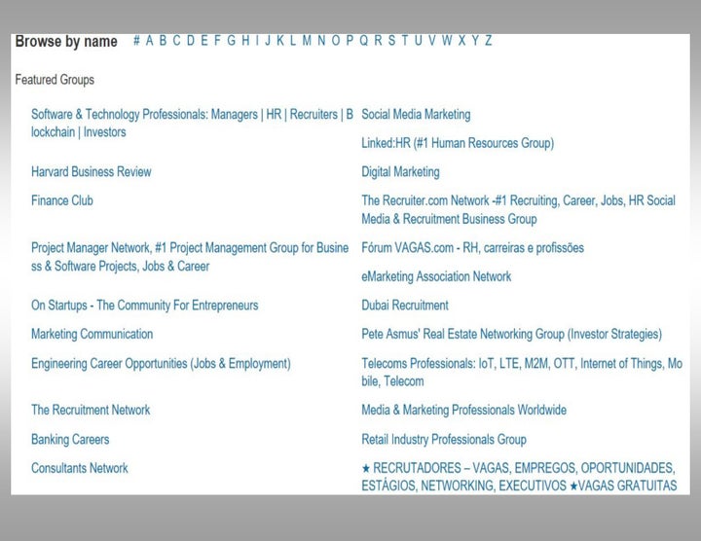701x541 pixels.
Task: Browse groups starting with letter K
Action: (280, 41)
